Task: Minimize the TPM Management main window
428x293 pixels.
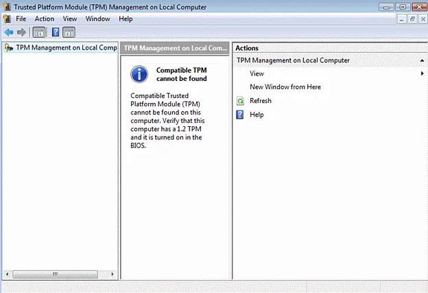Action: [386, 7]
